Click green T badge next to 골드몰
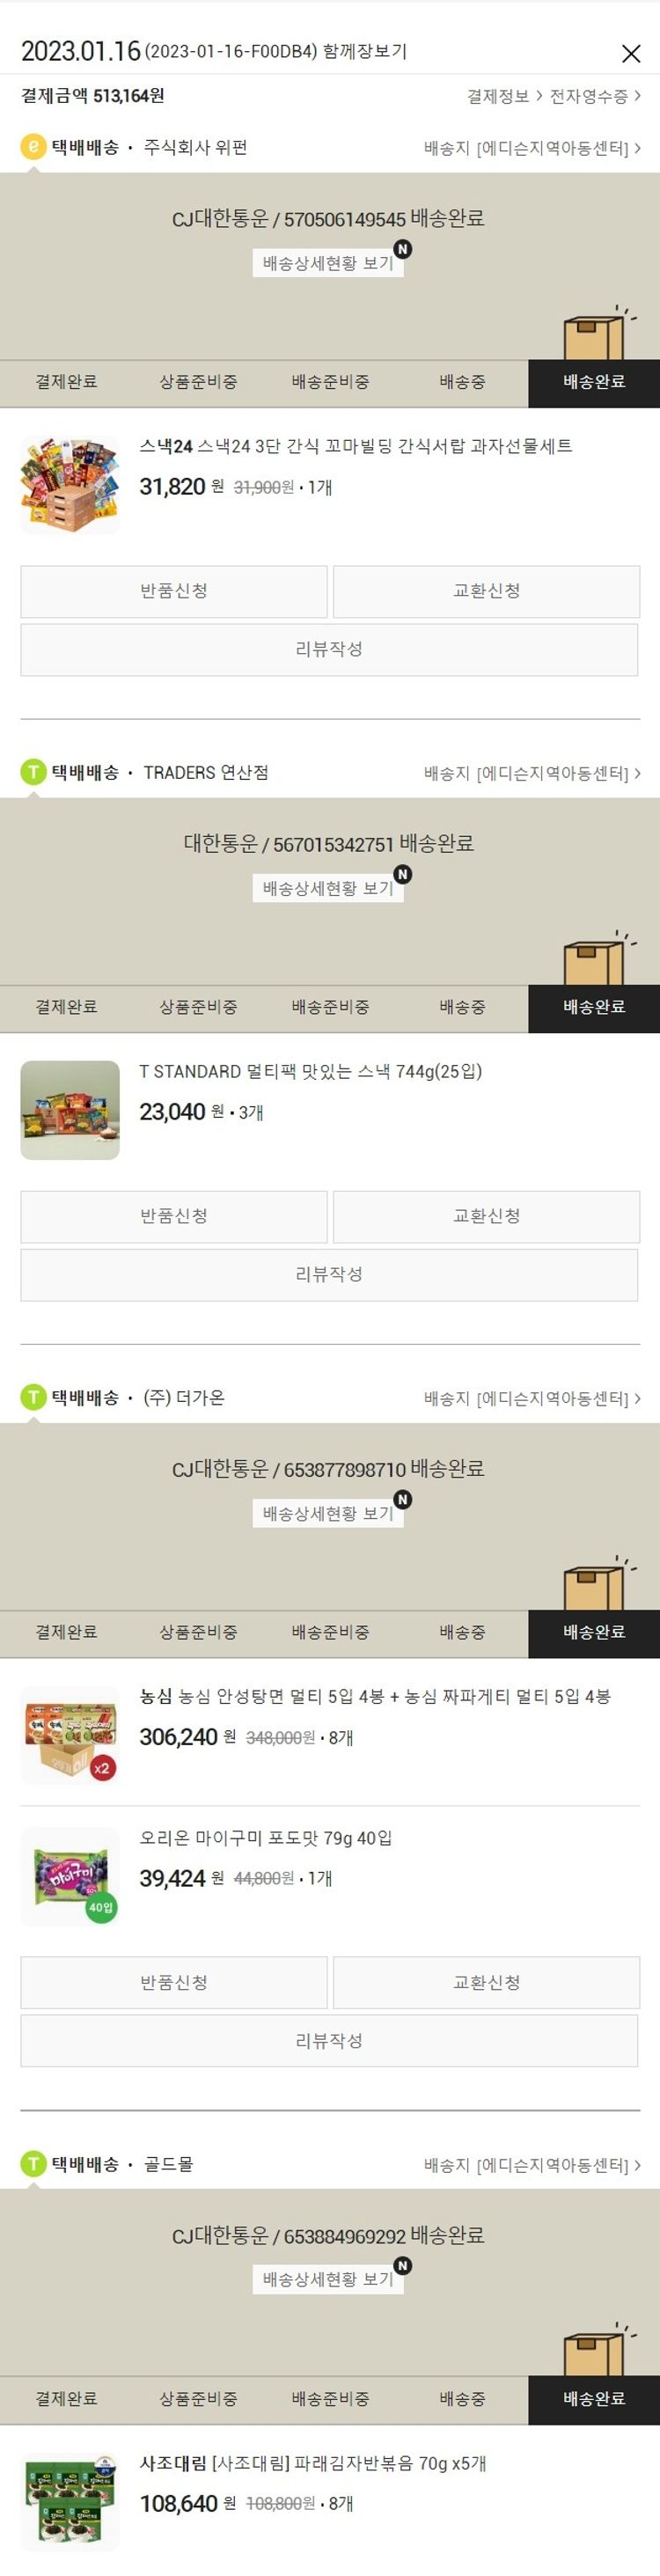The width and height of the screenshot is (660, 2576). pyautogui.click(x=33, y=2163)
